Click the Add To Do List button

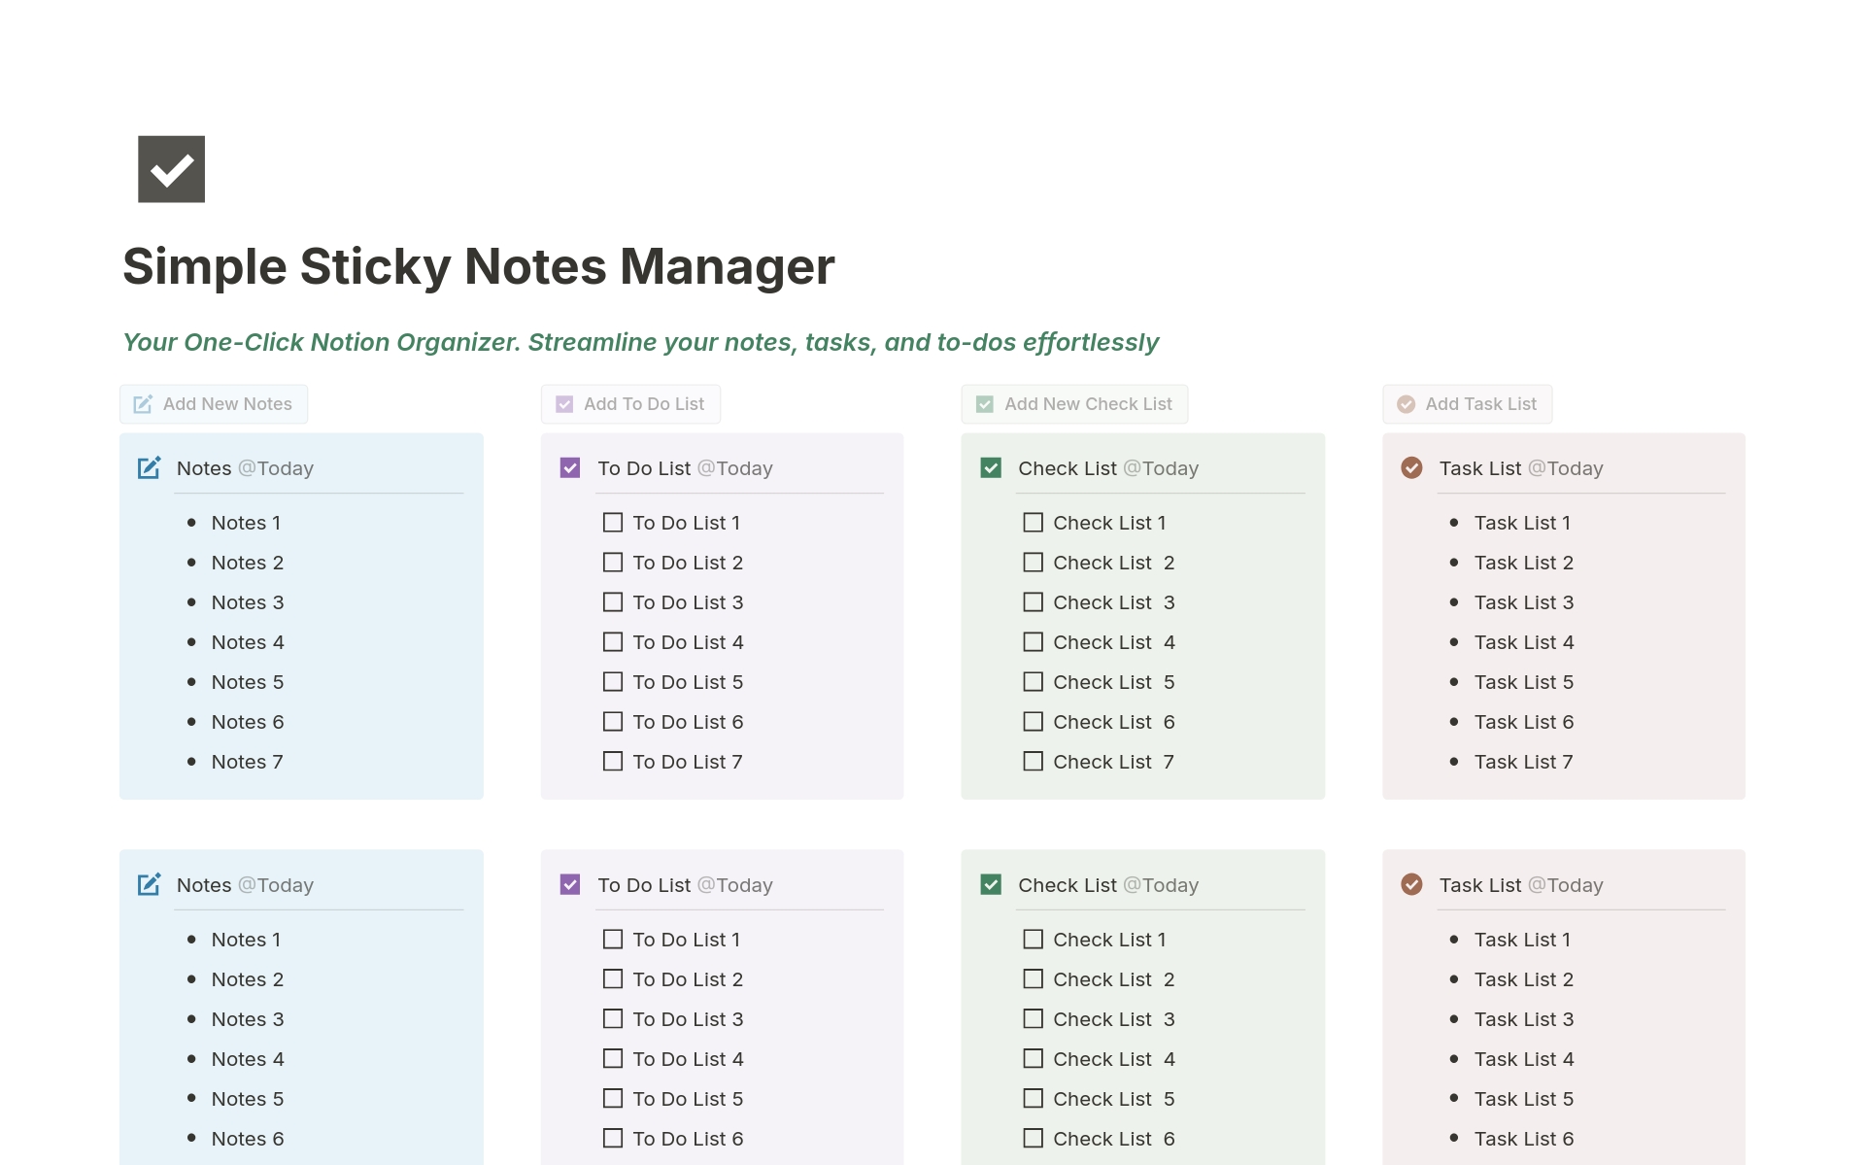click(629, 403)
